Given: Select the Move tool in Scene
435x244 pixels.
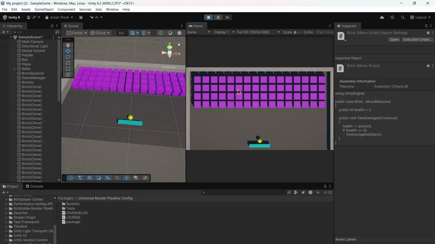Looking at the screenshot, I should click(x=68, y=51).
